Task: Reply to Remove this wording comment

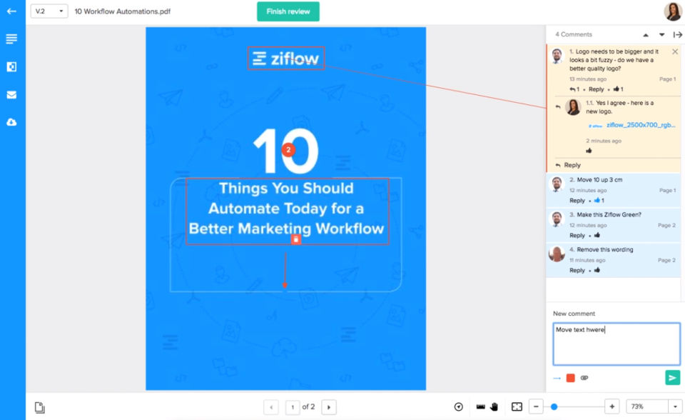Action: pos(577,271)
